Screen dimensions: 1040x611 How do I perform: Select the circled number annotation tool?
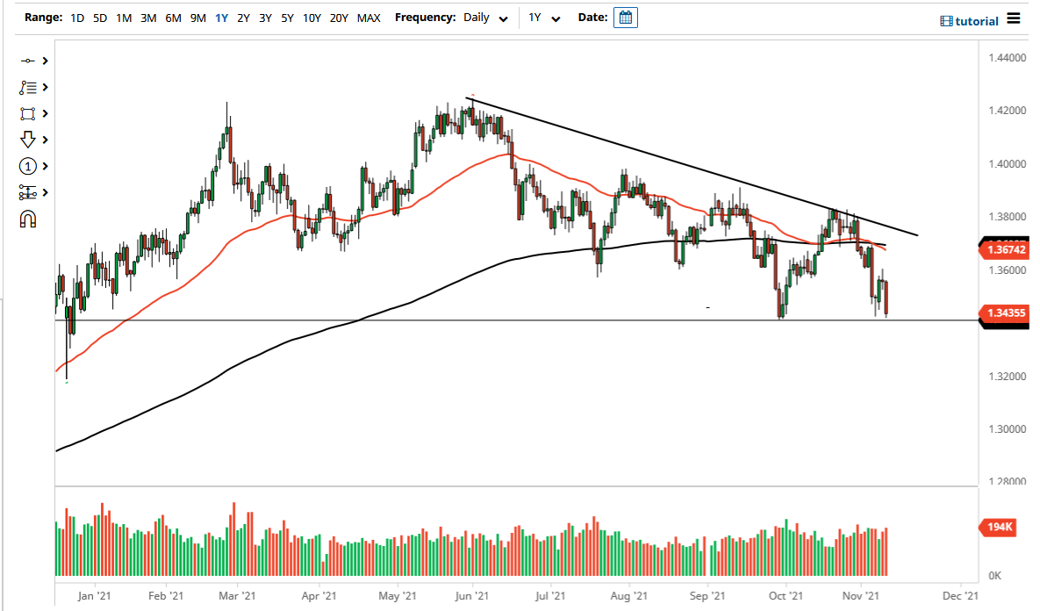(26, 166)
